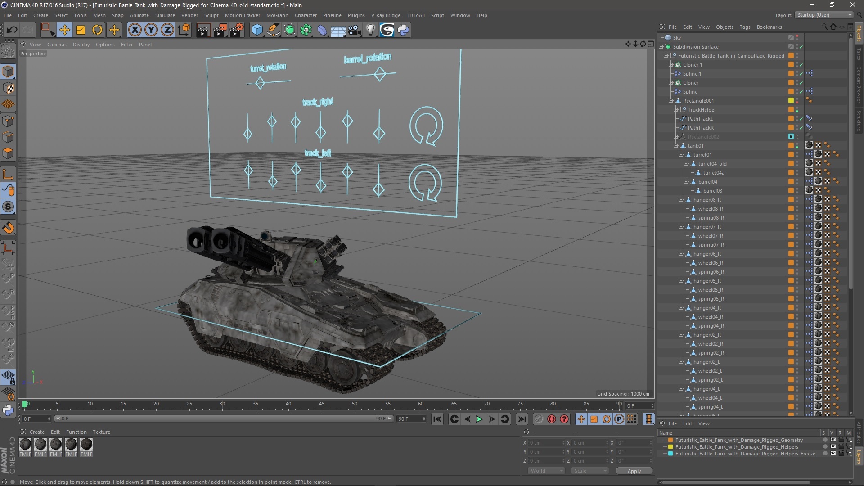Open the spline Pen tool
The image size is (864, 486).
(x=274, y=30)
